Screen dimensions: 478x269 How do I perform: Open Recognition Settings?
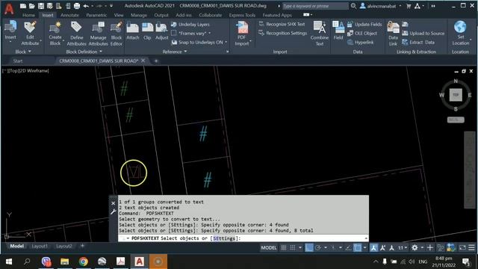tap(282, 33)
